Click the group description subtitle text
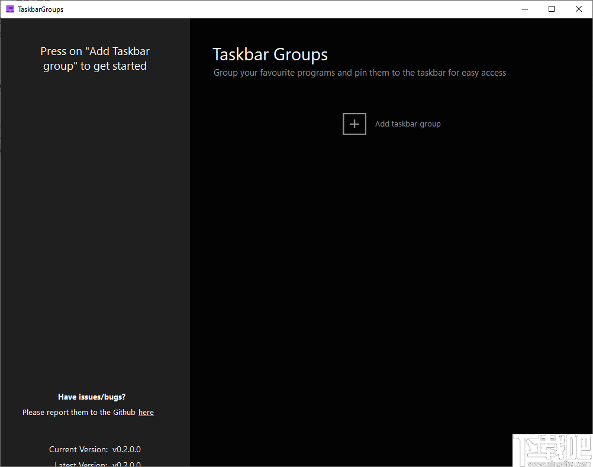 (359, 72)
